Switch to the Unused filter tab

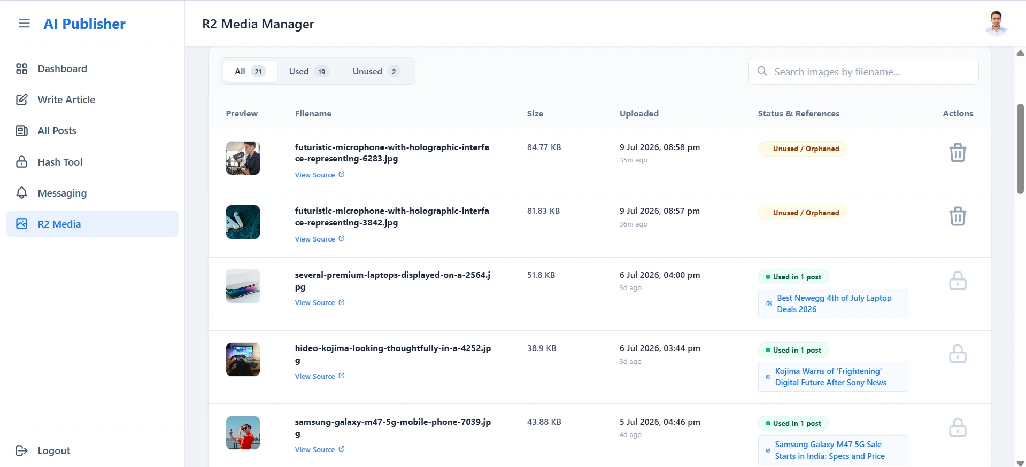(x=376, y=72)
